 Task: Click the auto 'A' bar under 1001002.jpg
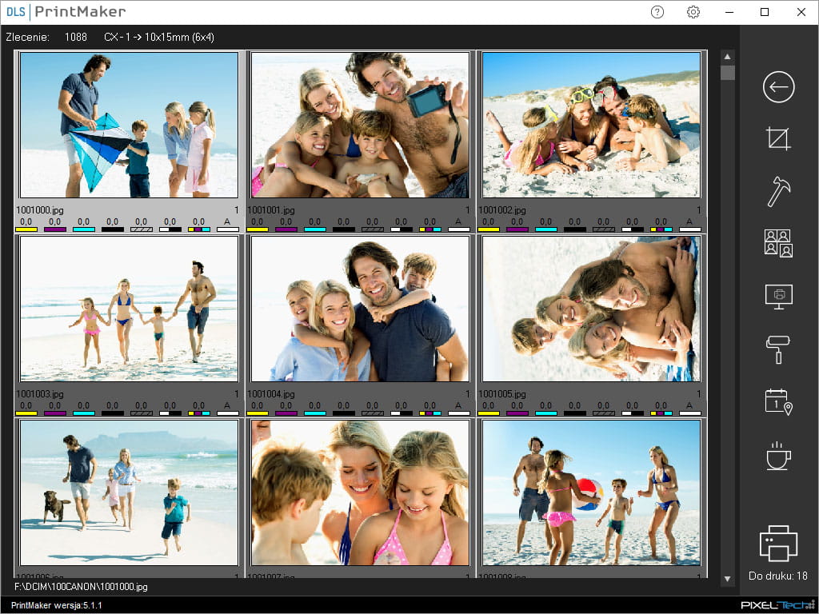pyautogui.click(x=689, y=229)
